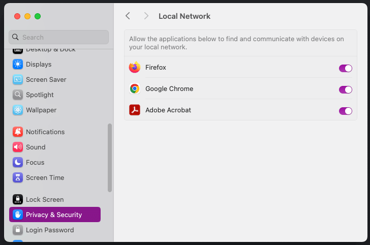Screen dimensions: 370x245
Task: Click the Displays icon in sidebar
Action: click(x=18, y=65)
